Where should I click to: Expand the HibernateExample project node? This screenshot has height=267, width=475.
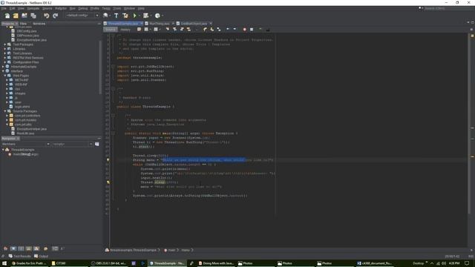click(x=3, y=67)
